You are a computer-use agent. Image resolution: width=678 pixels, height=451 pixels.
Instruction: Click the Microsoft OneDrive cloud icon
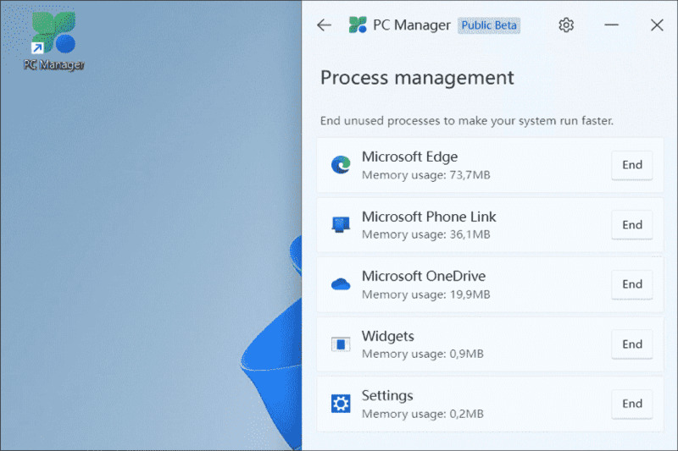pyautogui.click(x=341, y=284)
